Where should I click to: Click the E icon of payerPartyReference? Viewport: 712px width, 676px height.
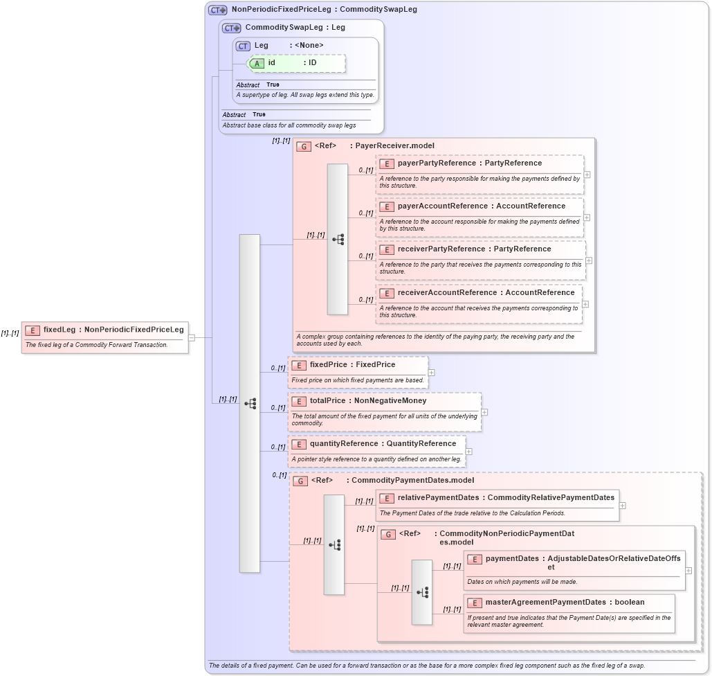coord(386,164)
